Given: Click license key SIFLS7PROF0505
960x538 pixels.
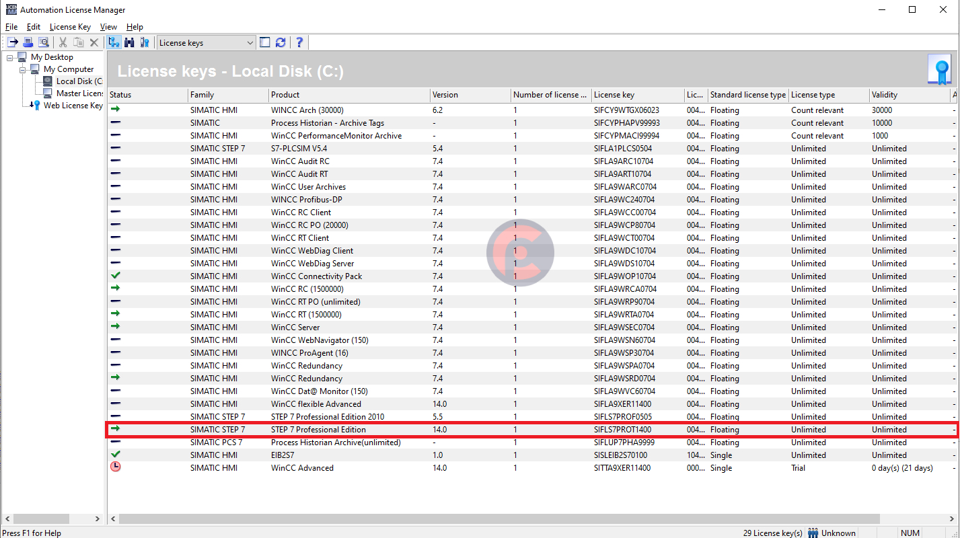Looking at the screenshot, I should [x=623, y=417].
